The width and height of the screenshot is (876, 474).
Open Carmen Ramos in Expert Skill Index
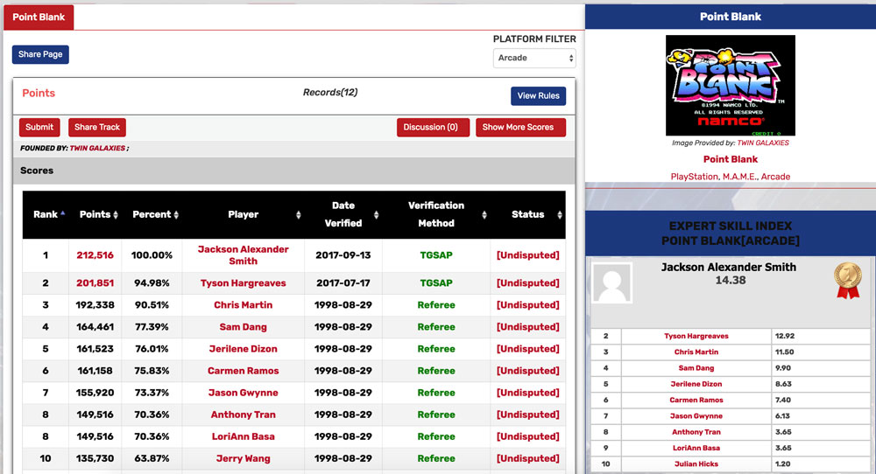pos(696,401)
